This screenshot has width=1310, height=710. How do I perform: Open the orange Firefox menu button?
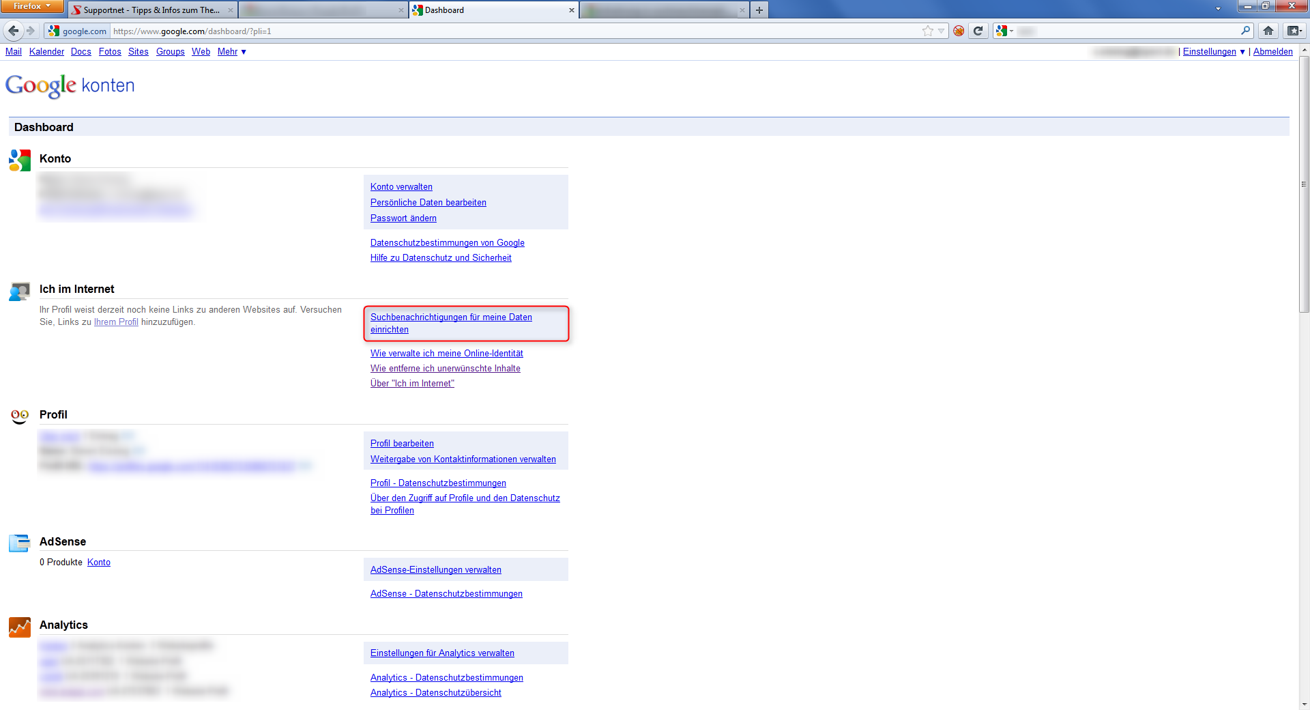tap(31, 6)
